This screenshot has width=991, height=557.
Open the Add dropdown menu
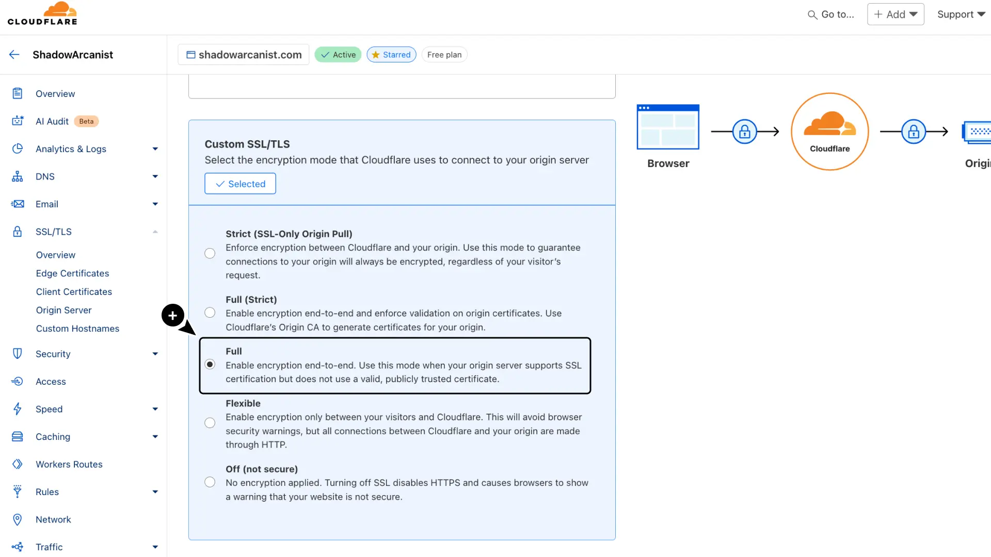(x=896, y=14)
